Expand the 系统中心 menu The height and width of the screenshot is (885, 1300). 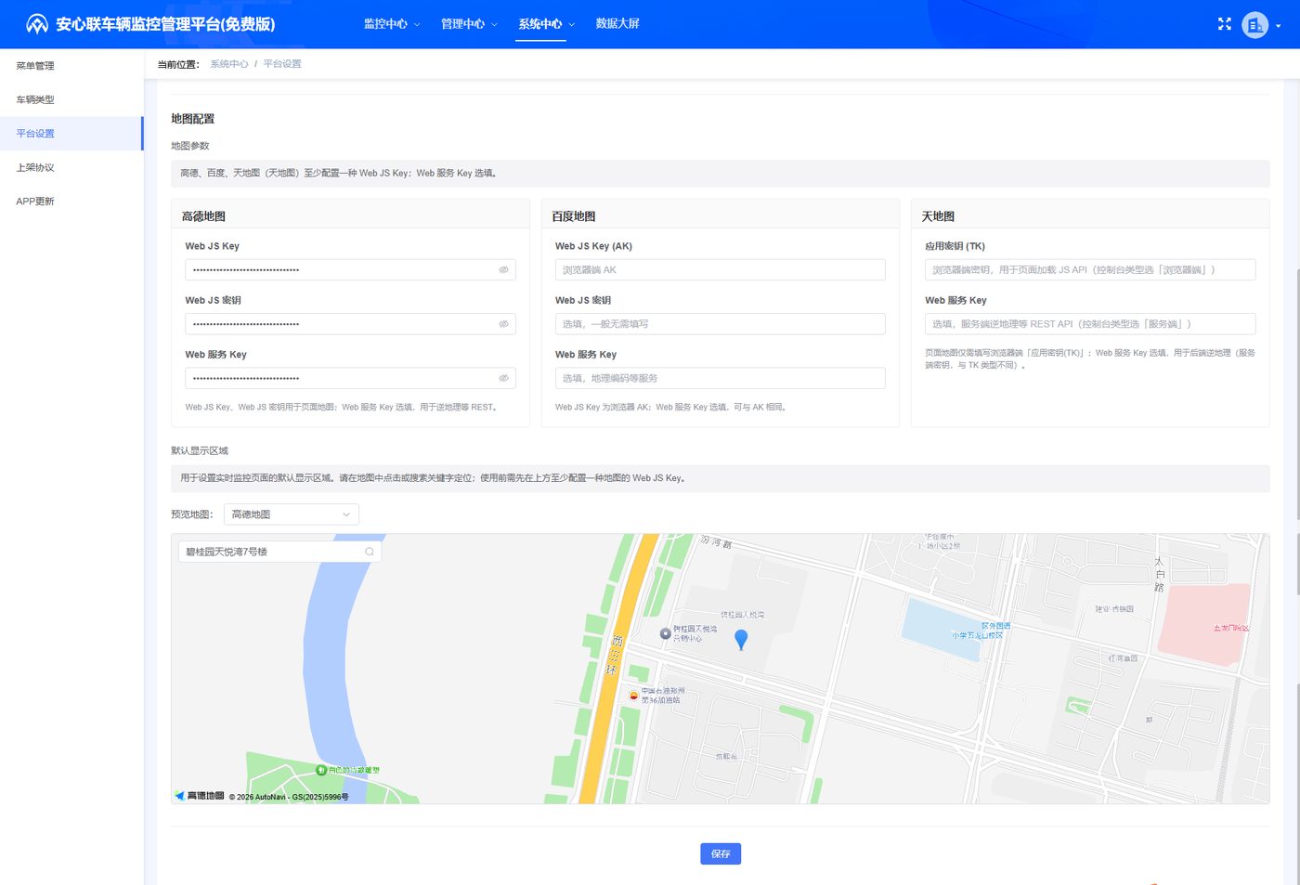(546, 24)
